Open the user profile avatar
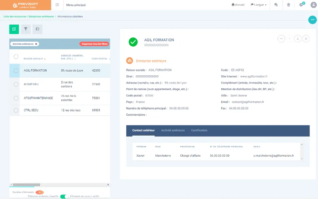318x199 pixels. [313, 5]
